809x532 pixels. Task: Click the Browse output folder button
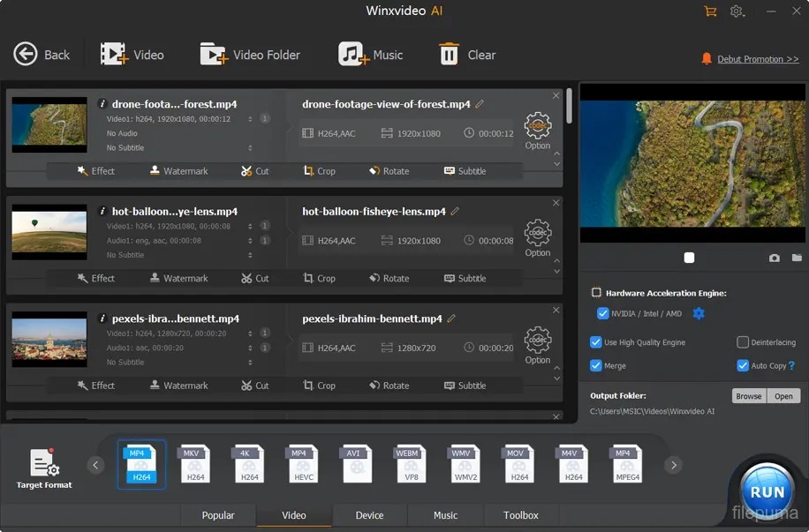tap(748, 396)
